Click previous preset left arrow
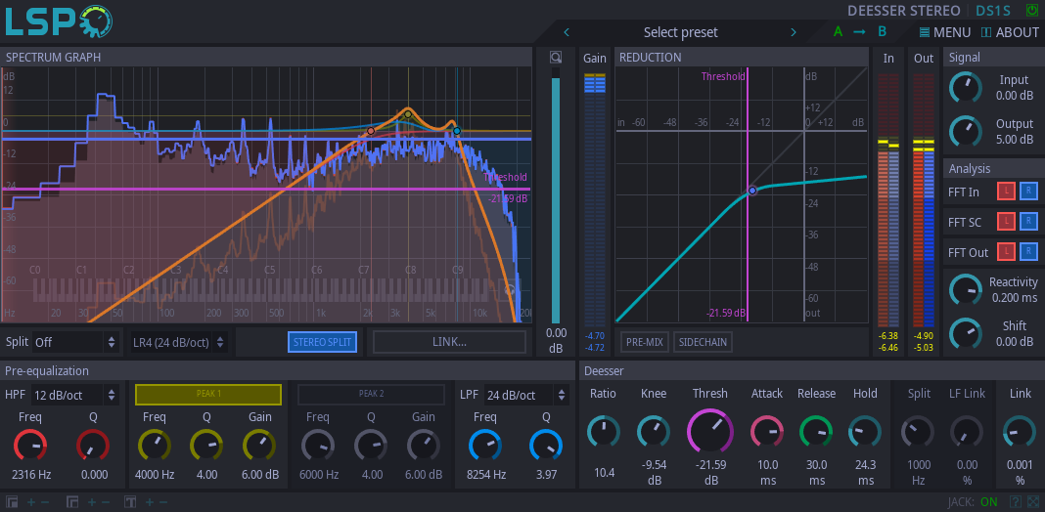 (567, 32)
